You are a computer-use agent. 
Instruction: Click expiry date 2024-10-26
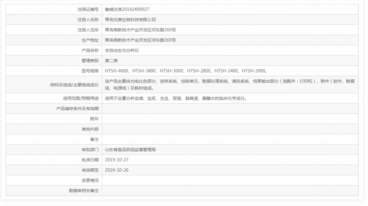pyautogui.click(x=117, y=170)
